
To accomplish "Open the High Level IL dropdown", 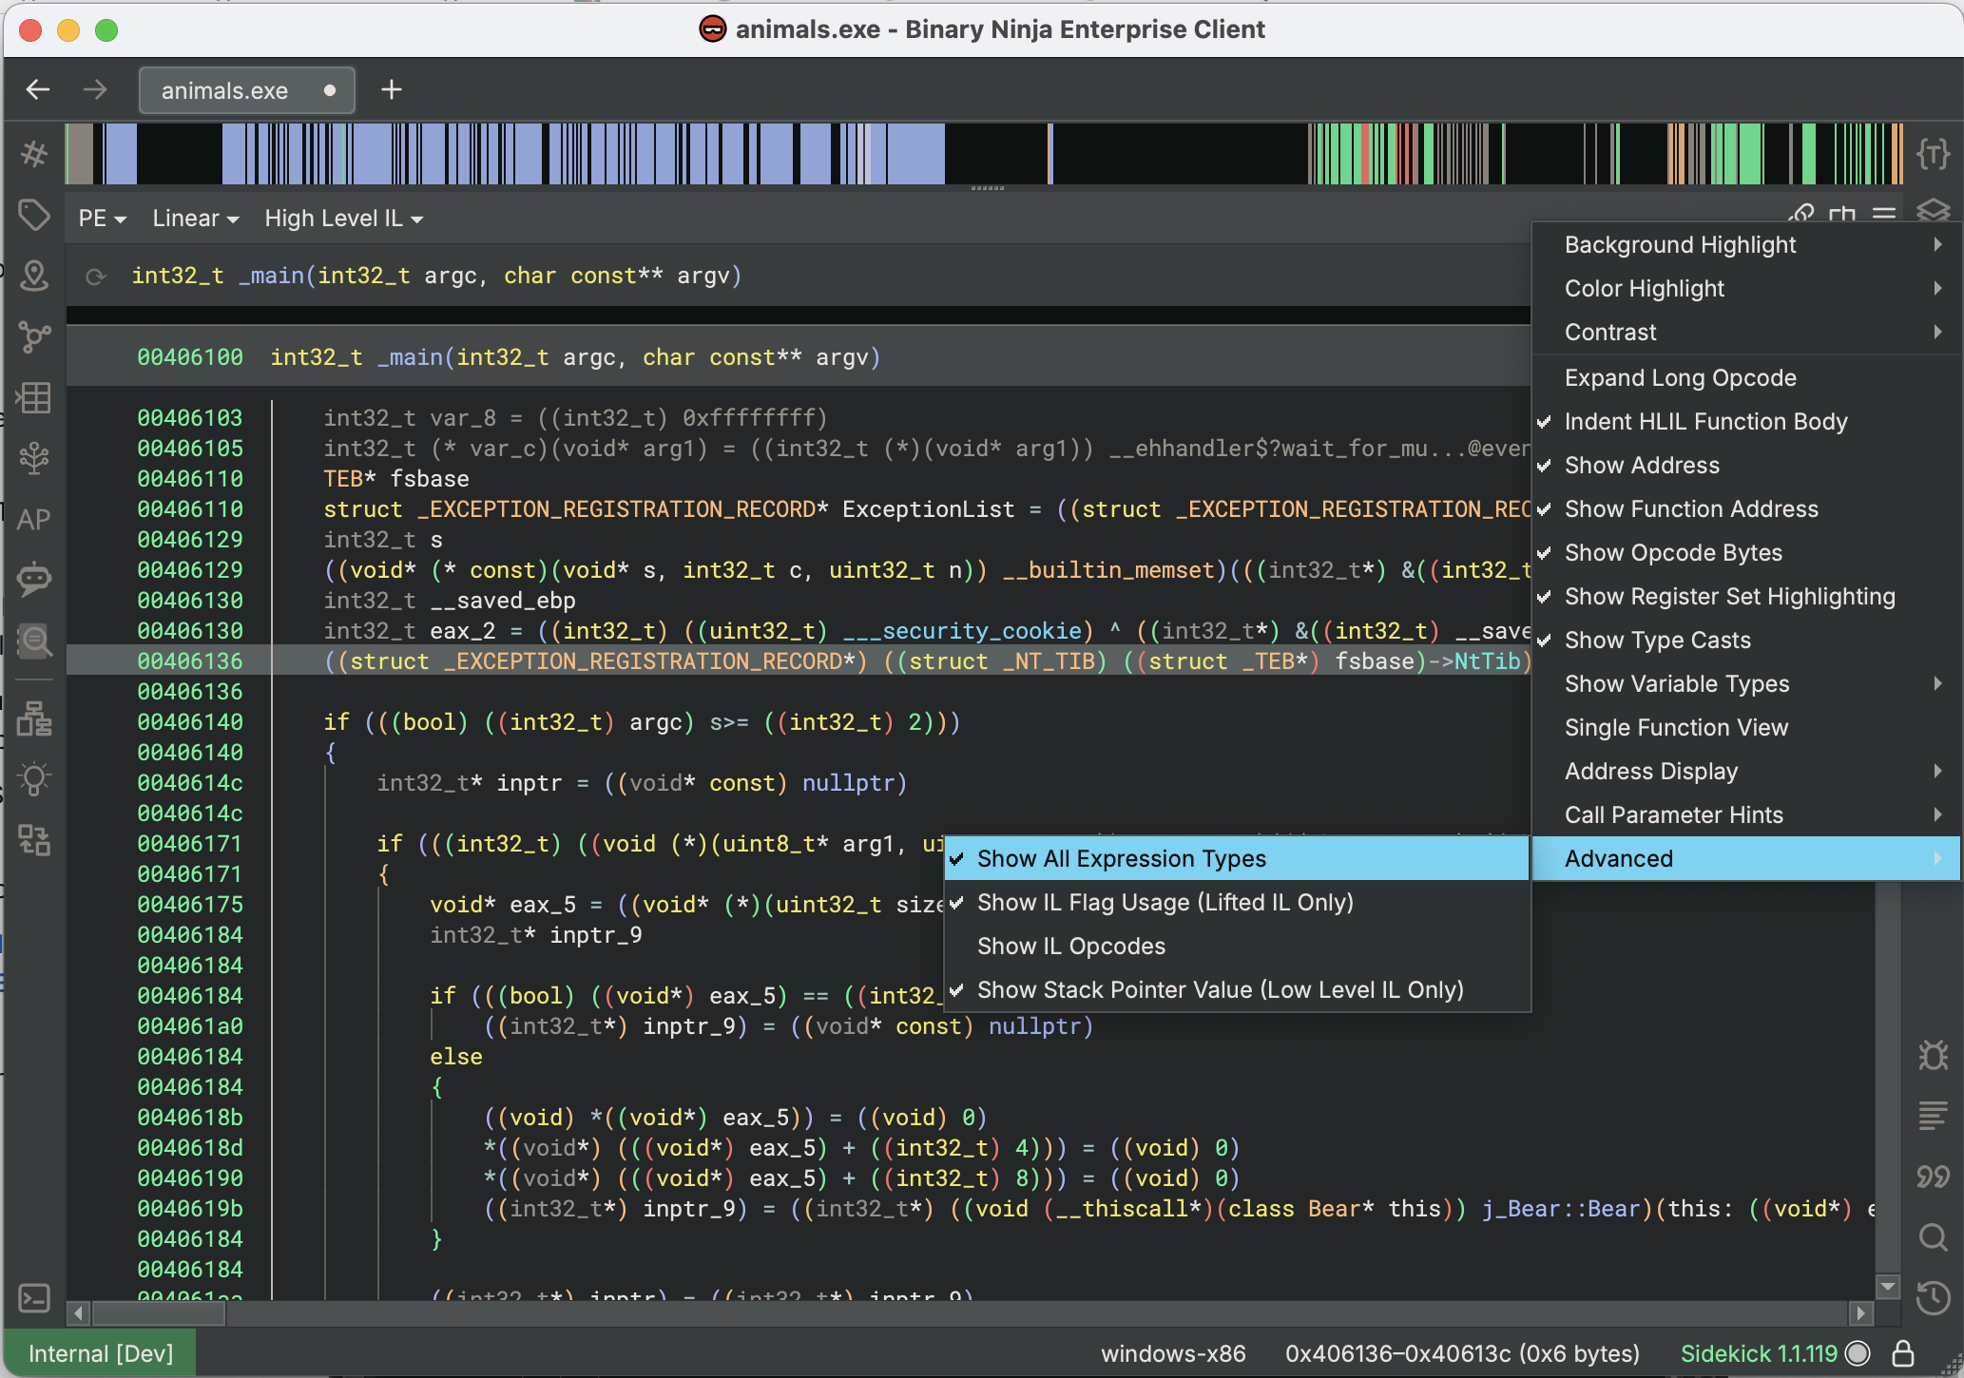I will pyautogui.click(x=343, y=219).
